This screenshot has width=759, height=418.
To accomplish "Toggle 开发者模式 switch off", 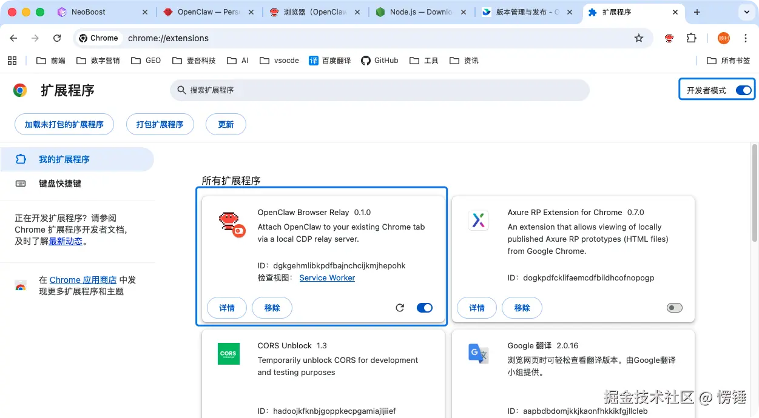I will [x=743, y=90].
